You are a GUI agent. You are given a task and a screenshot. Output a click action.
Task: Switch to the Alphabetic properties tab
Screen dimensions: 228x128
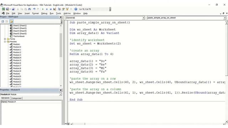pyautogui.click(x=6, y=98)
